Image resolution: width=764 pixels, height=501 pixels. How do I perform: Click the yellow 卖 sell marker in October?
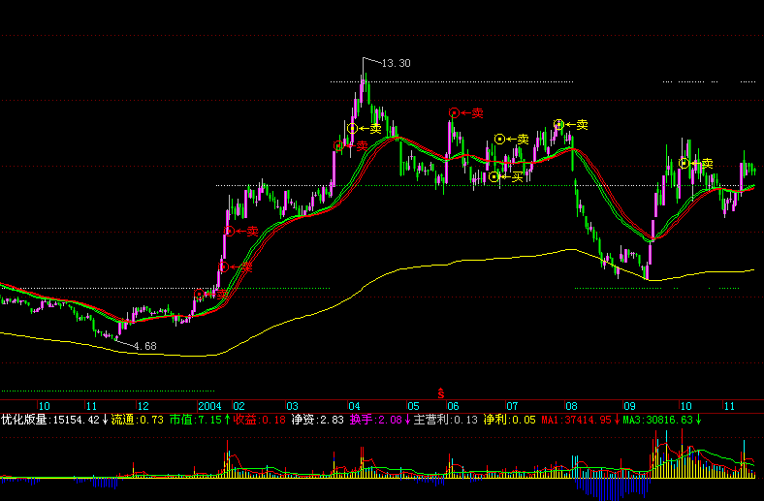click(x=696, y=164)
